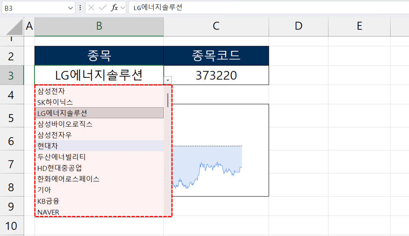Select row 9 header
This screenshot has height=236, width=409.
pyautogui.click(x=12, y=206)
